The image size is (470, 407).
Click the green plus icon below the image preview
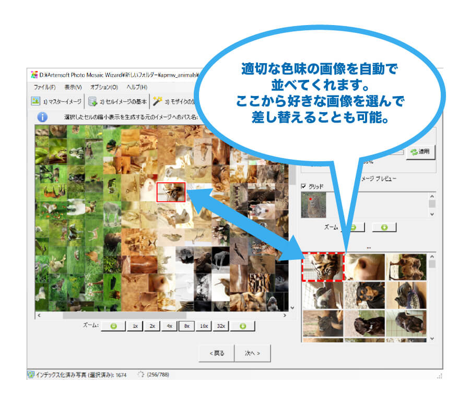(x=384, y=226)
